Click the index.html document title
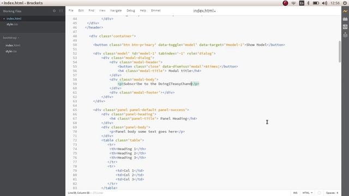 coord(203,11)
